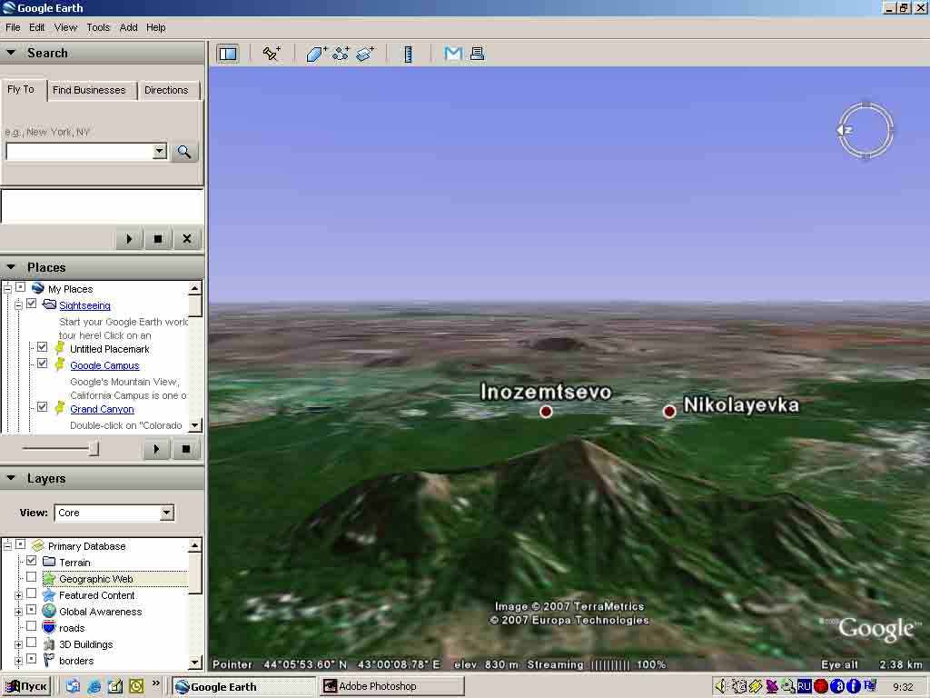Switch to the Find Businesses tab
930x698 pixels.
[90, 90]
